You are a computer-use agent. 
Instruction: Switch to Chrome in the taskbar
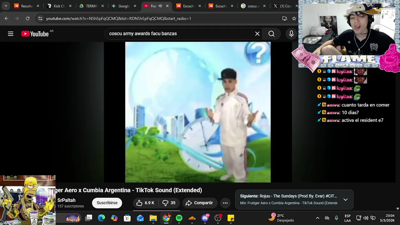(166, 218)
